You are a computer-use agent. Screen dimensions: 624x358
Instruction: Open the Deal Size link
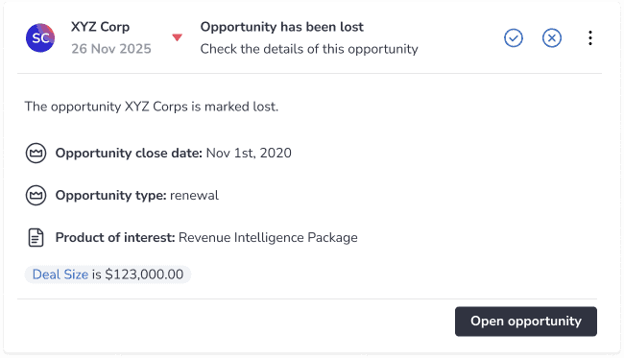(x=60, y=274)
